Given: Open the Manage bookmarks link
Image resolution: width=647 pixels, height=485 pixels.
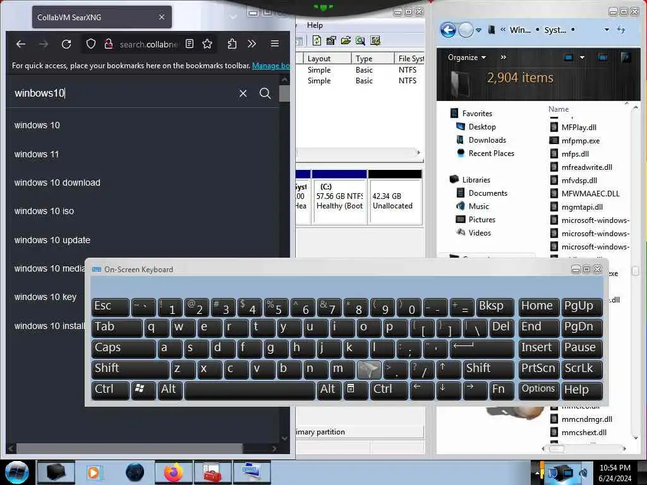Looking at the screenshot, I should (270, 66).
